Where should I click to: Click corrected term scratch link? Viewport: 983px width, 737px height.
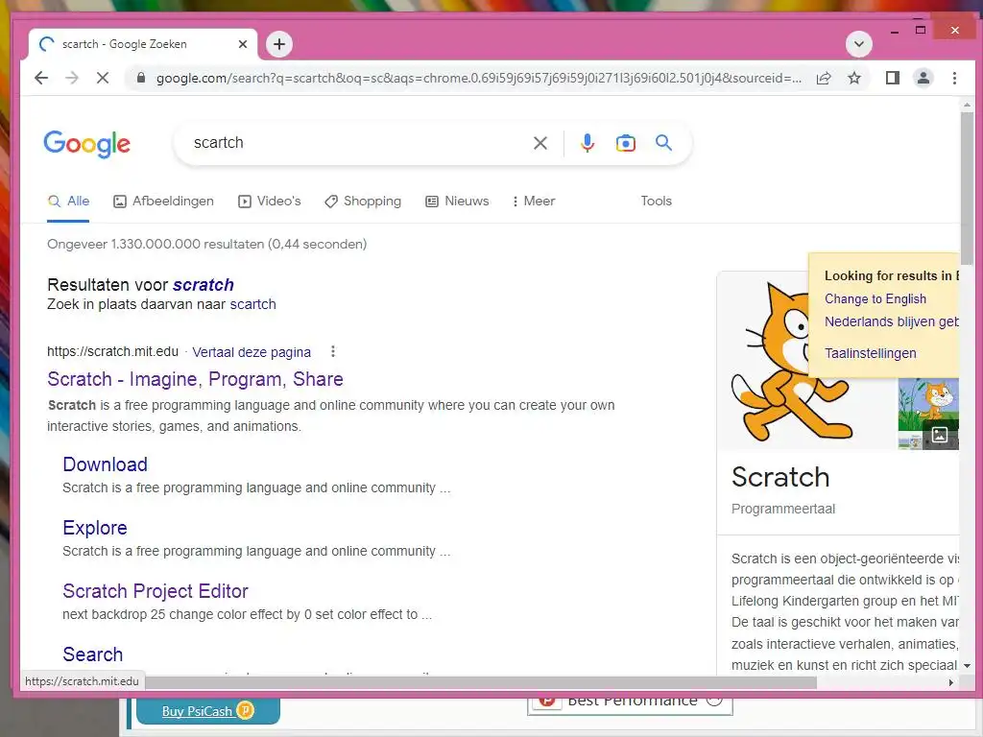[x=204, y=284]
